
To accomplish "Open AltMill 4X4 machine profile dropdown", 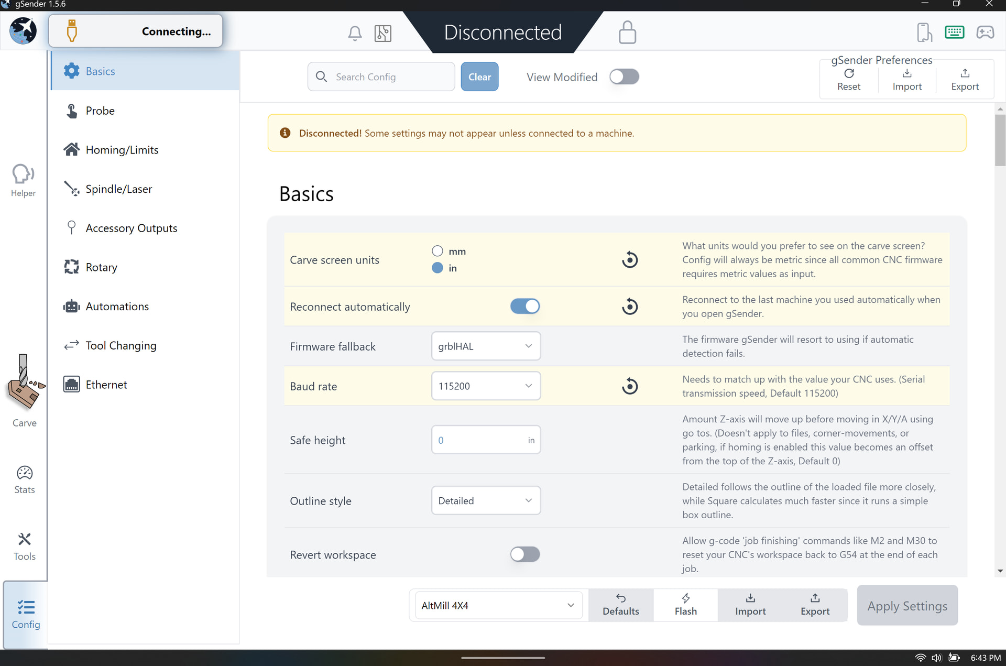I will coord(497,605).
